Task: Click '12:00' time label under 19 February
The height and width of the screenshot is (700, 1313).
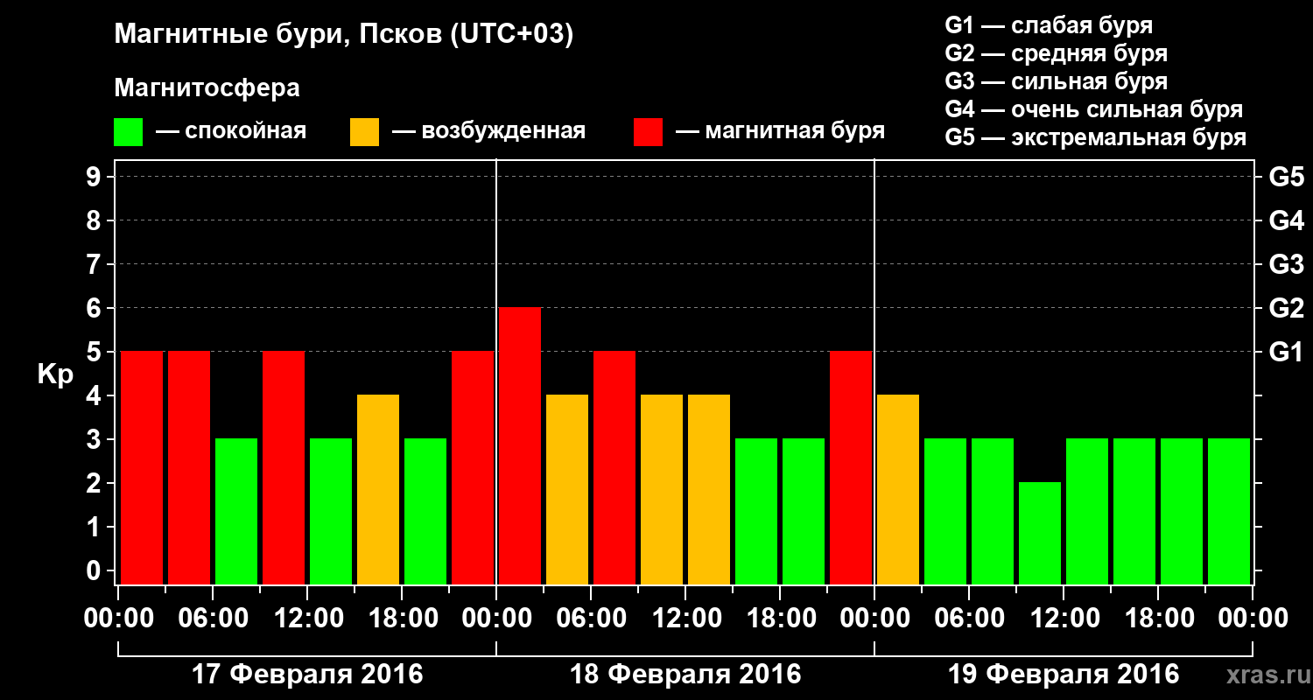Action: [x=1064, y=618]
